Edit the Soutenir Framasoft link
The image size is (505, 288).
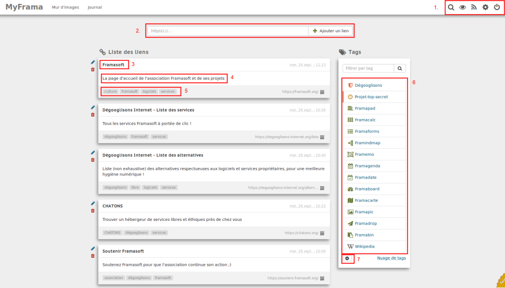93,249
